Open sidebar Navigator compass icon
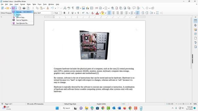The width and height of the screenshot is (198, 111). (196, 34)
